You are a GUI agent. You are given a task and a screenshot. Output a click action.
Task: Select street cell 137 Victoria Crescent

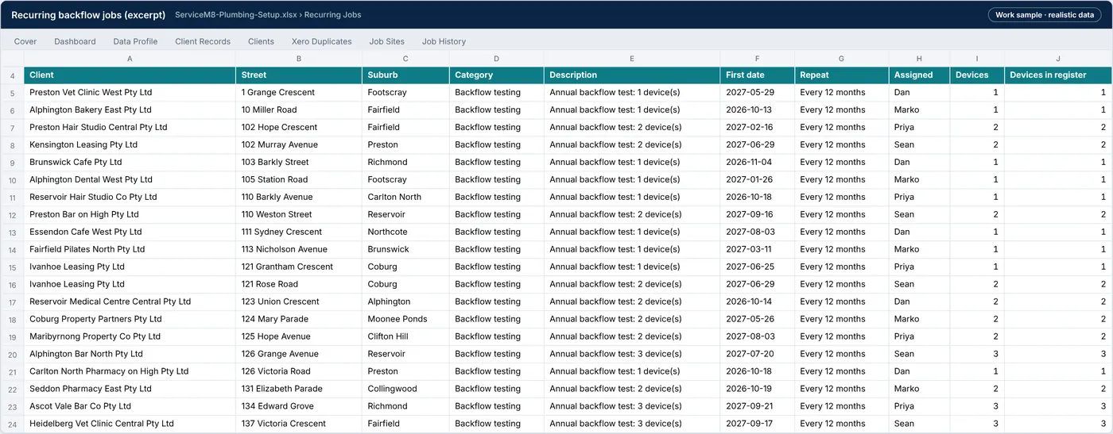299,424
